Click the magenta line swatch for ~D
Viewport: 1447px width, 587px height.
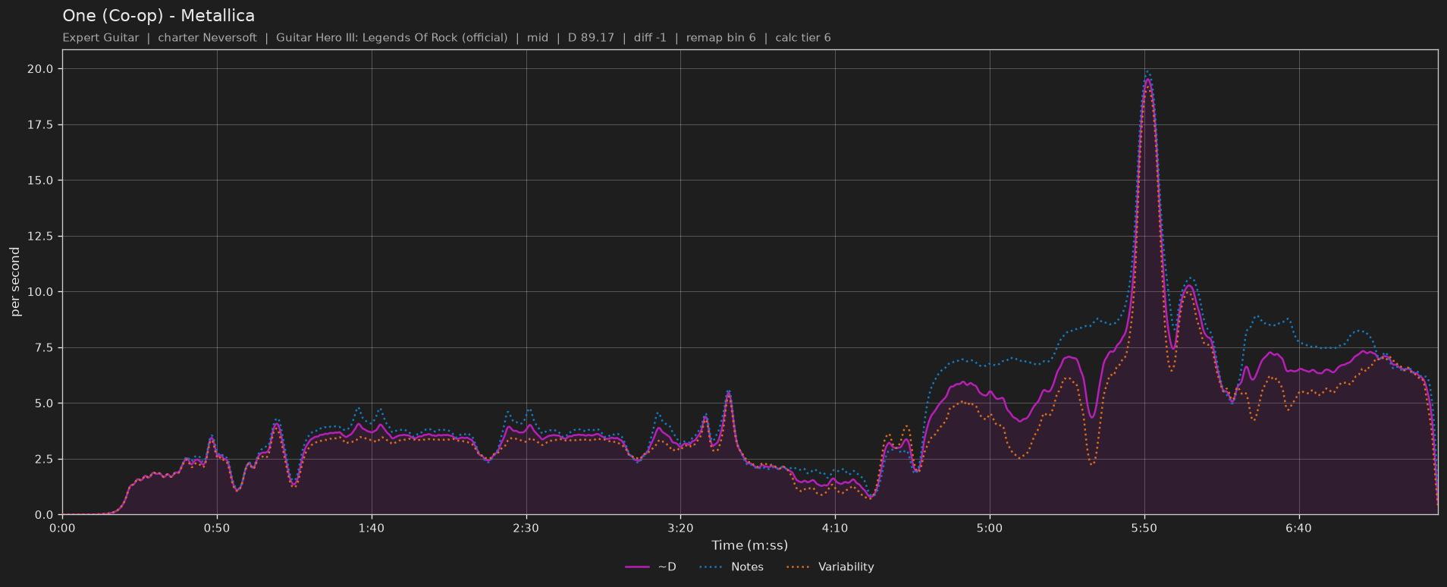coord(638,567)
